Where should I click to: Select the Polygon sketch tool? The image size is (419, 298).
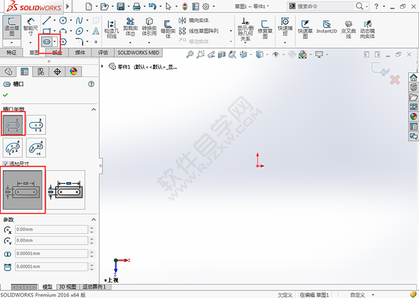(x=63, y=42)
